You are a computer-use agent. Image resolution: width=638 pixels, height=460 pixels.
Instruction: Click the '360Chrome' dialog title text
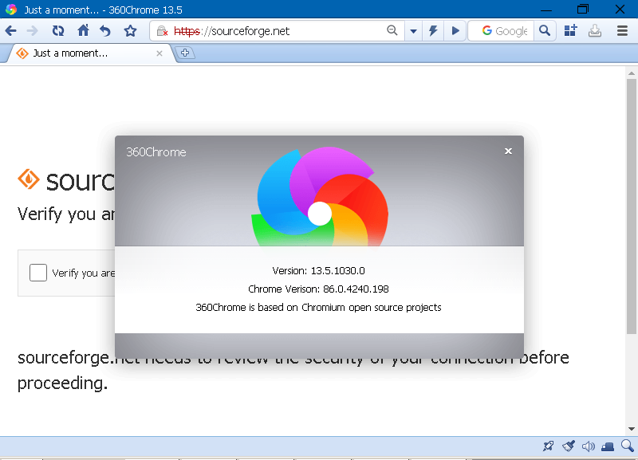(x=156, y=152)
